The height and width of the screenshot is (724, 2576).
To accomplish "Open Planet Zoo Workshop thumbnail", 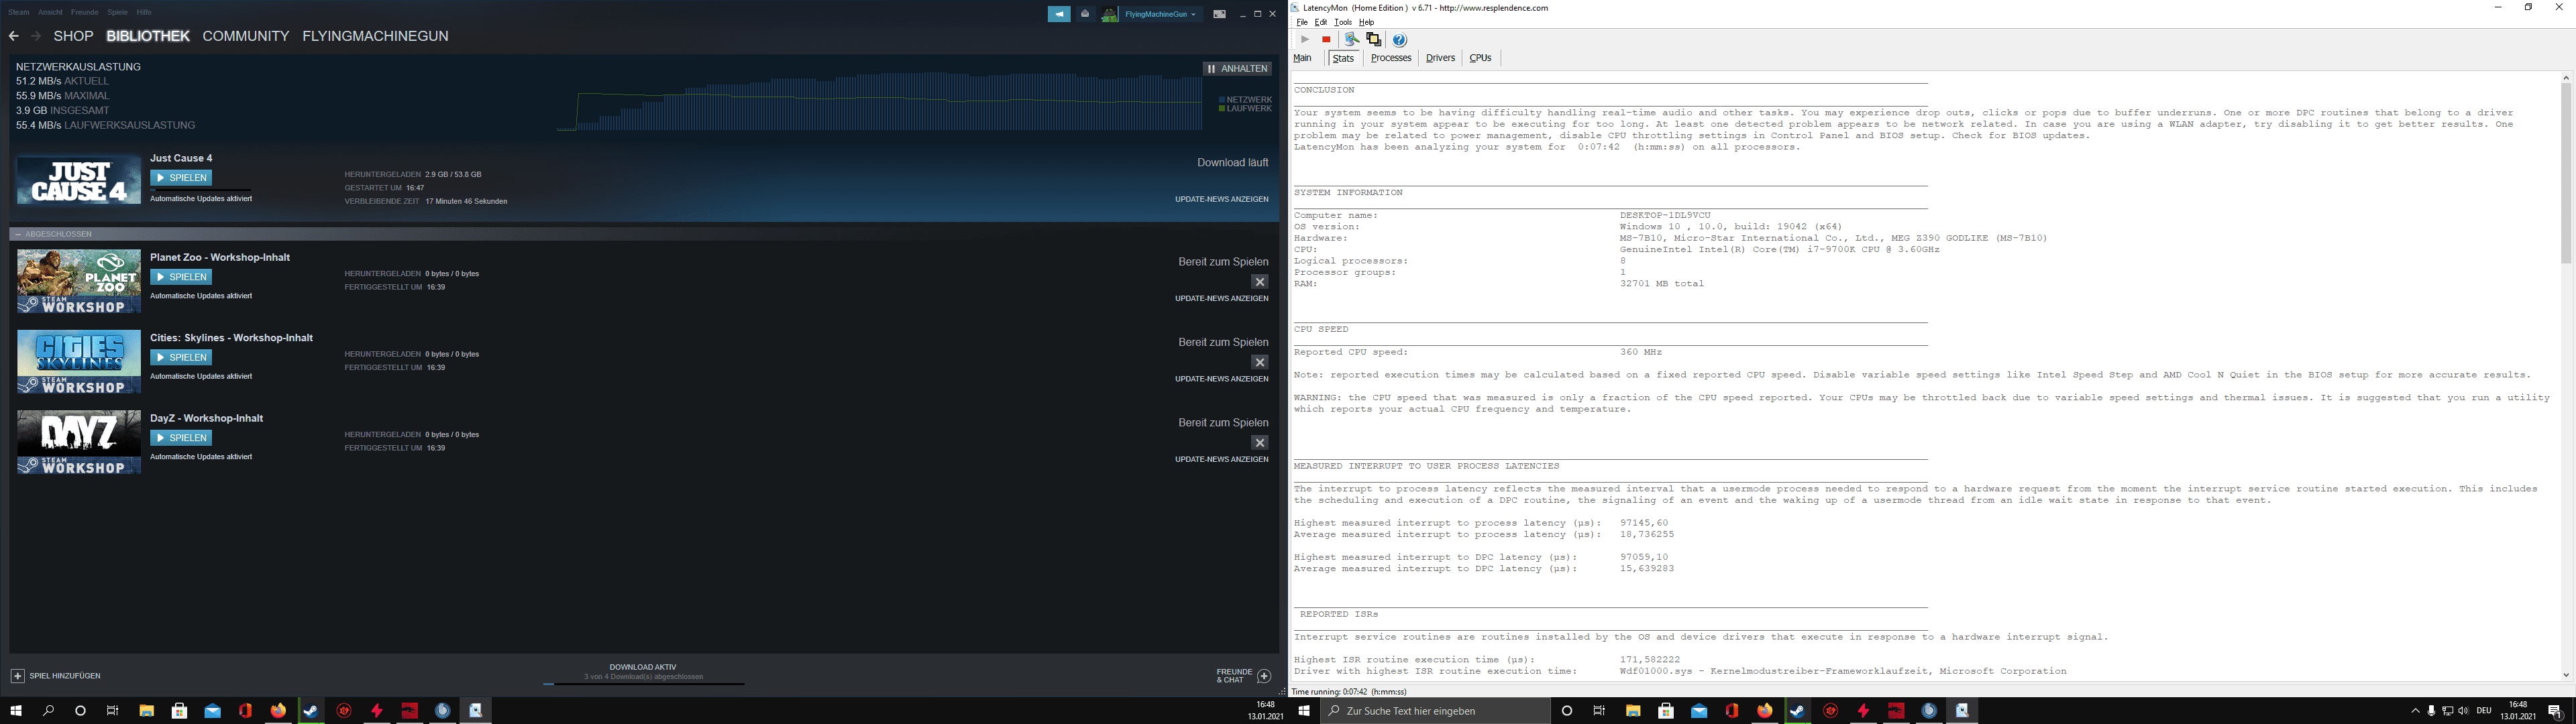I will click(x=79, y=282).
